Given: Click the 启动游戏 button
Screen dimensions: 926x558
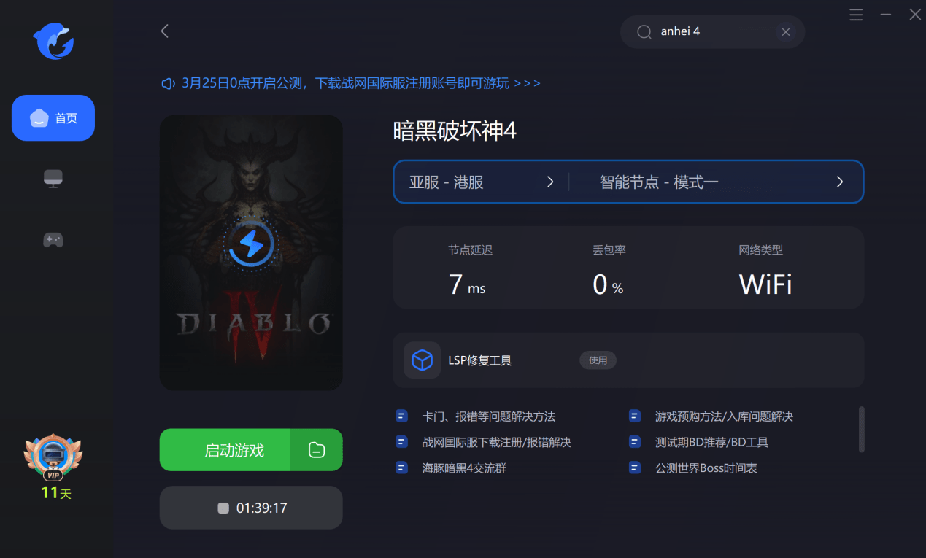Looking at the screenshot, I should point(225,450).
